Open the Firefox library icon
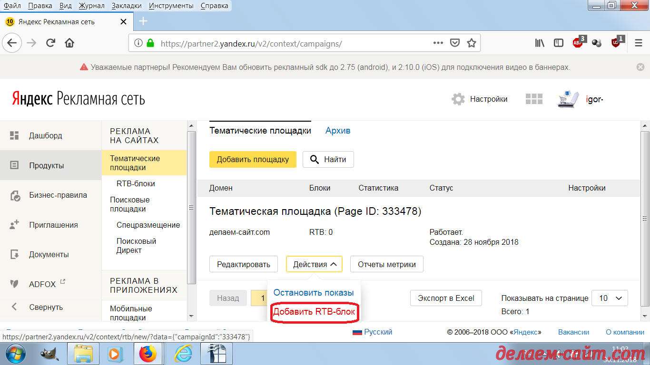This screenshot has height=365, width=650. click(540, 43)
